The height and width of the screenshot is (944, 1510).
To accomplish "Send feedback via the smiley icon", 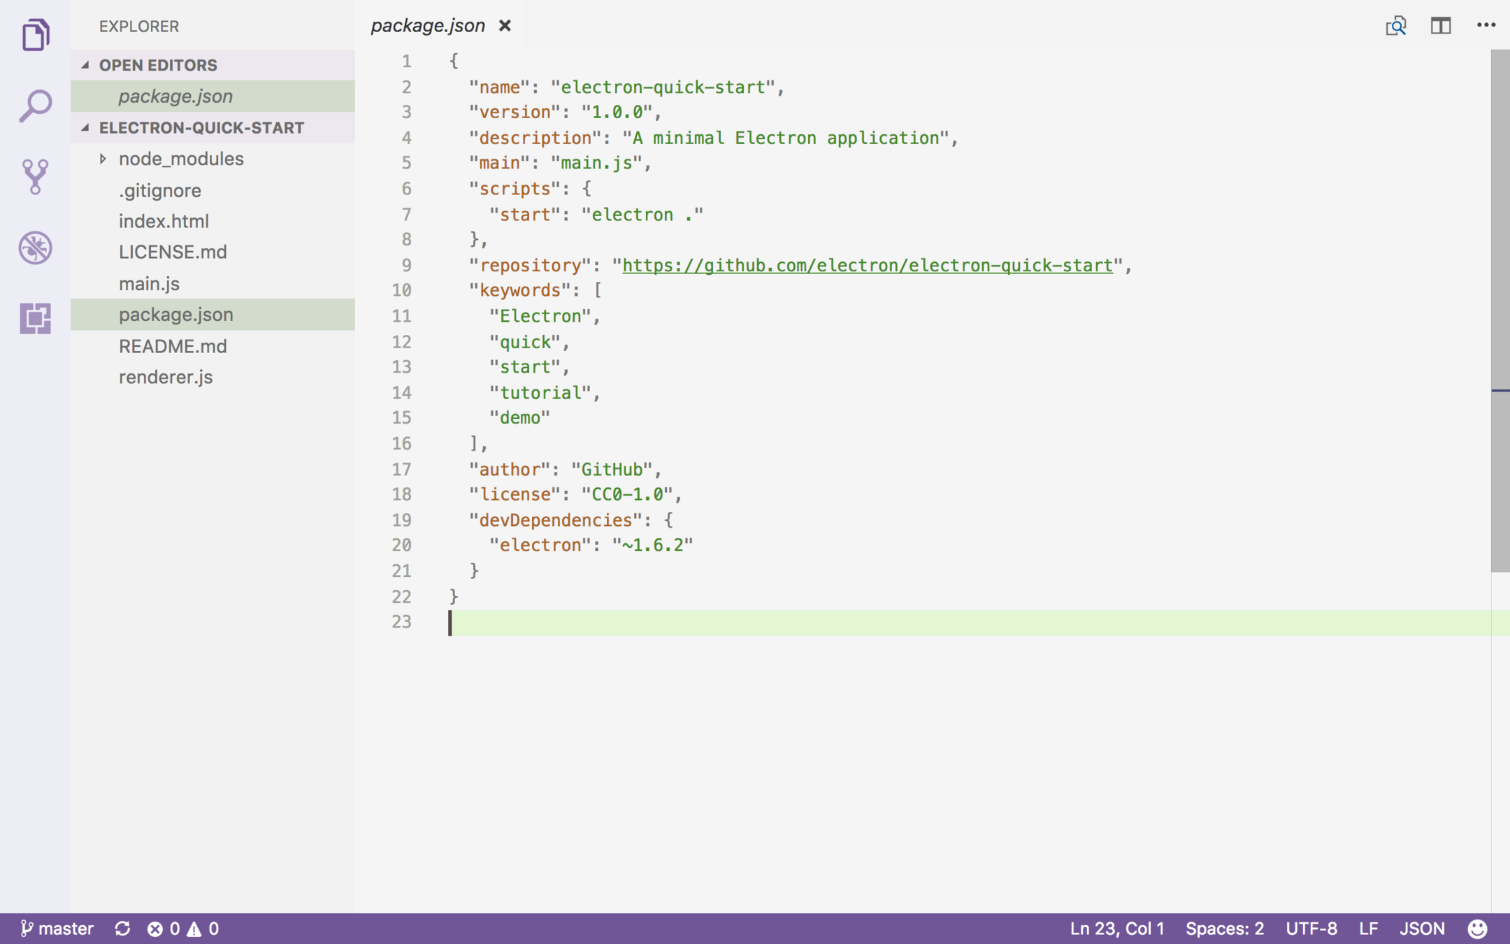I will click(x=1476, y=929).
